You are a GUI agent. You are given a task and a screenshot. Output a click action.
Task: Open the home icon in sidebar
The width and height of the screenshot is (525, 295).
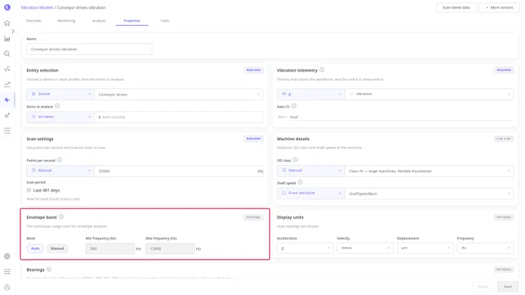[7, 23]
